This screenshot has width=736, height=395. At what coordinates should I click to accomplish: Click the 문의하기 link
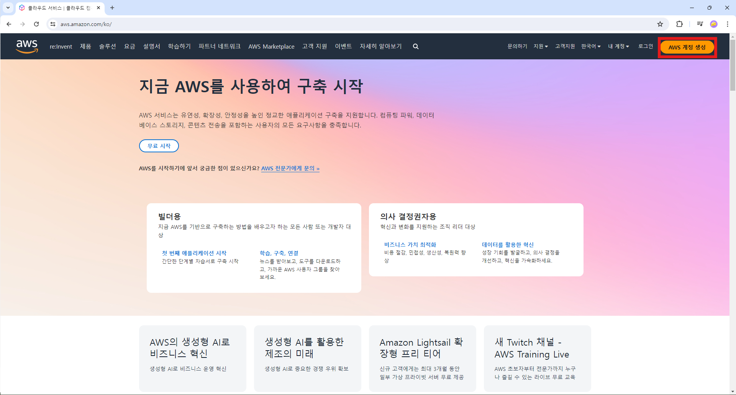pos(517,46)
